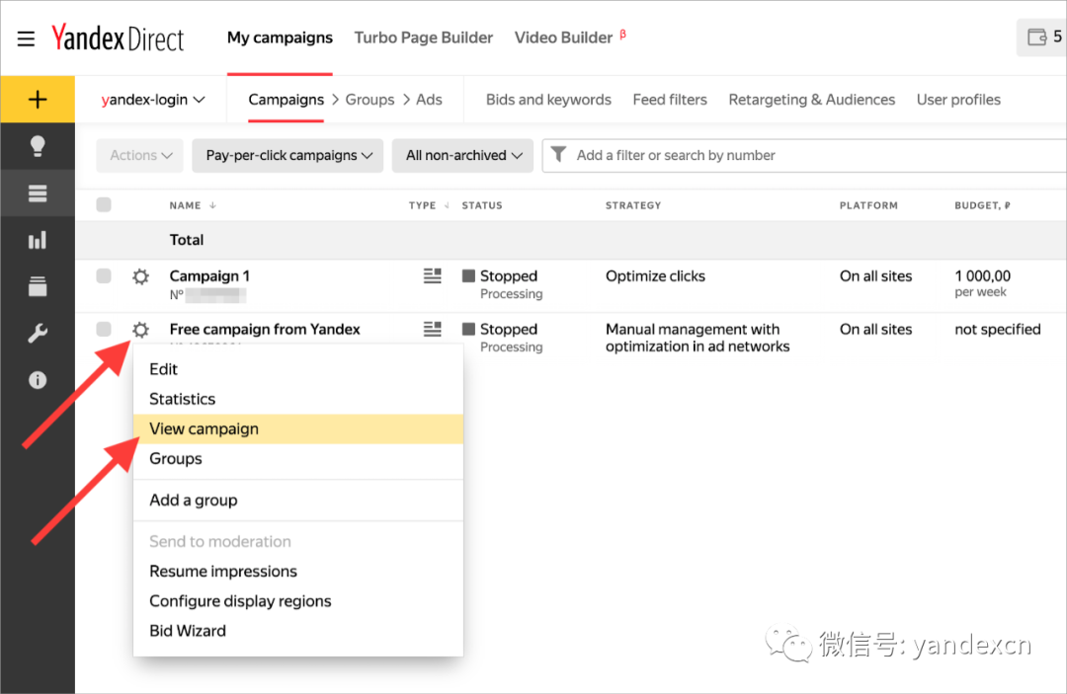Open the All non-archived filter dropdown
The width and height of the screenshot is (1067, 694).
(x=462, y=156)
